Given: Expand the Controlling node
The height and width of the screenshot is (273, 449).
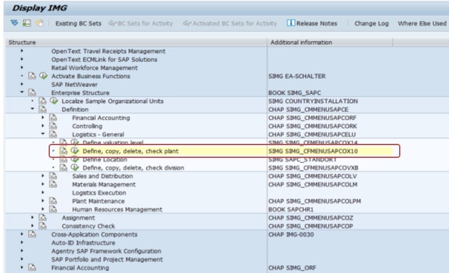Looking at the screenshot, I should tap(43, 125).
